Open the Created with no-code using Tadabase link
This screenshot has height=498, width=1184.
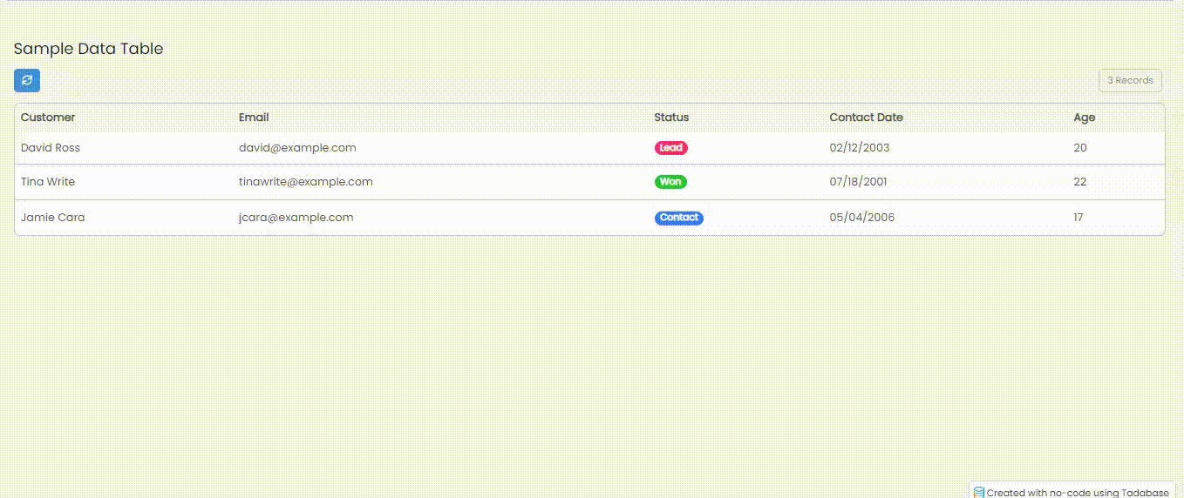(1077, 492)
